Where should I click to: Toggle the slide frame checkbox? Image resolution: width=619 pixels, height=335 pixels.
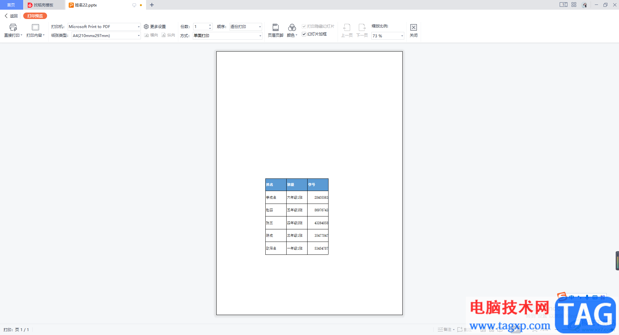tap(304, 34)
